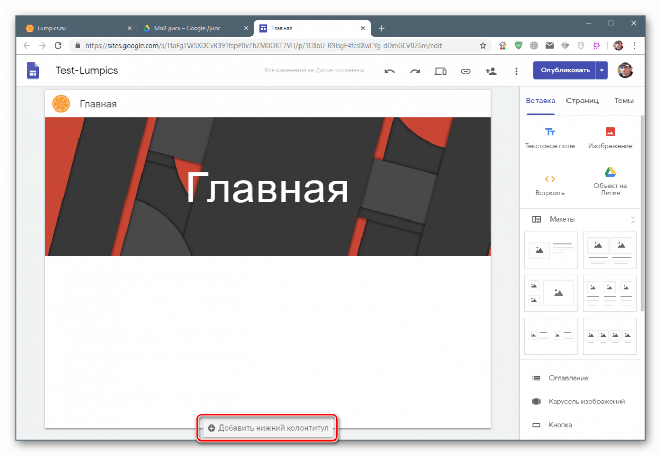
Task: Insert Images (Изображения)
Action: coord(610,138)
